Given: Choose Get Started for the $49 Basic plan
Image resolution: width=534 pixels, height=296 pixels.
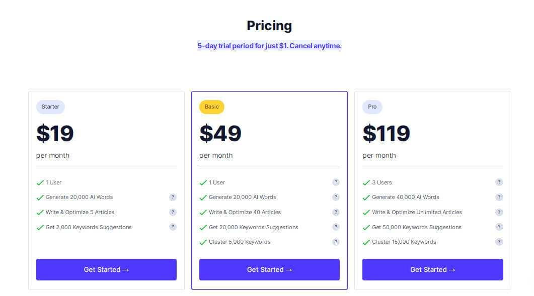Looking at the screenshot, I should [269, 269].
